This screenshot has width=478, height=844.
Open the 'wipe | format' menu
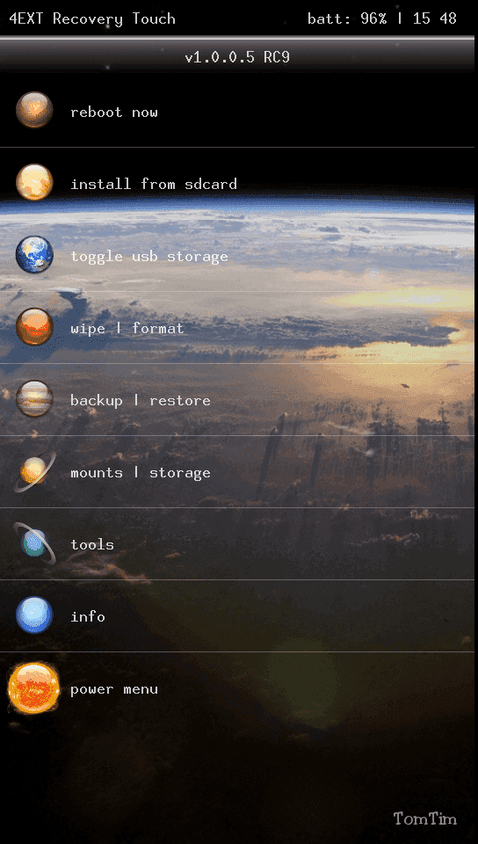(239, 328)
